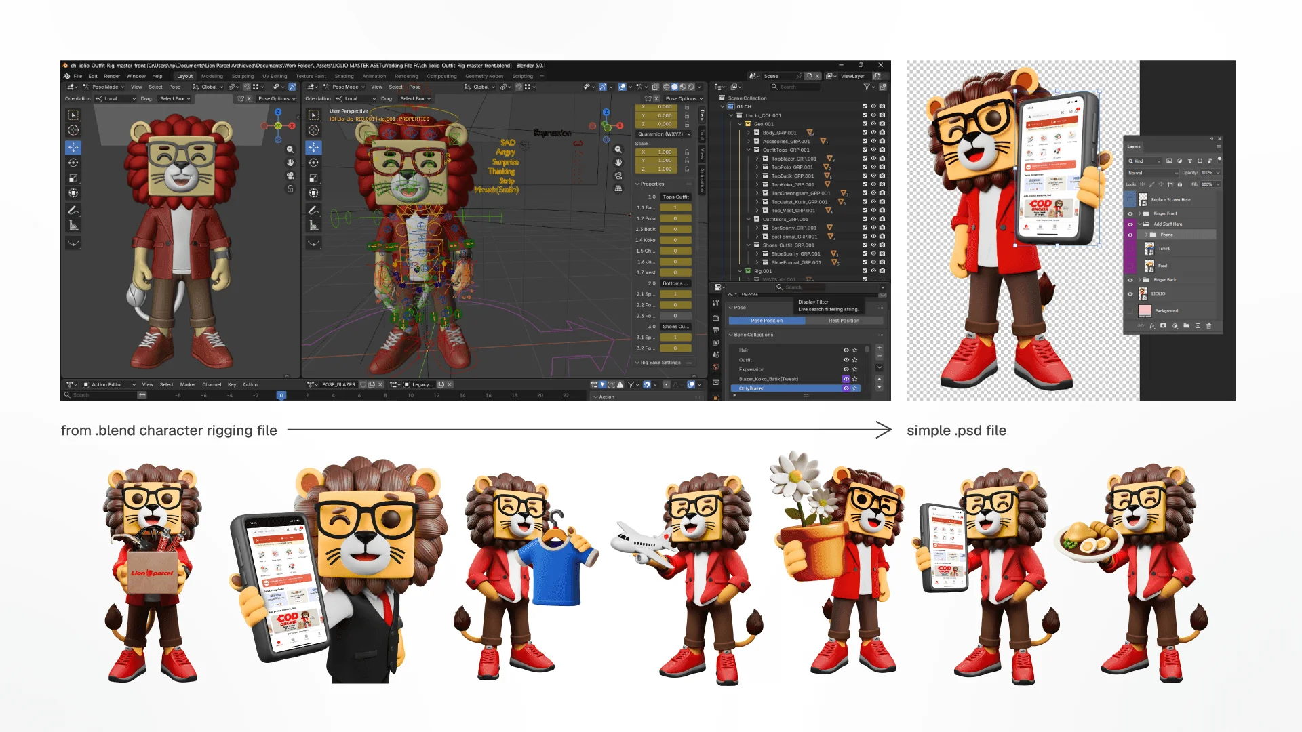Image resolution: width=1302 pixels, height=732 pixels.
Task: Expand the Finger Back group in Photoshop
Action: tap(1139, 280)
